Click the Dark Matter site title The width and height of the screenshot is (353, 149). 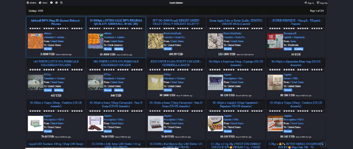click(x=176, y=3)
